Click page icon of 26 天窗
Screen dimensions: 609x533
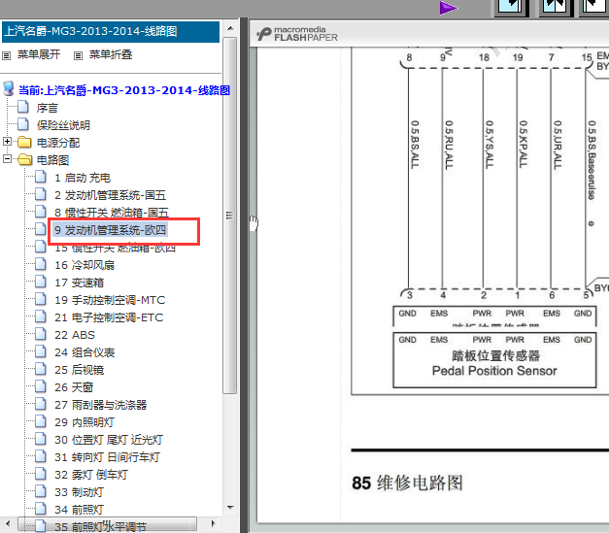click(41, 386)
